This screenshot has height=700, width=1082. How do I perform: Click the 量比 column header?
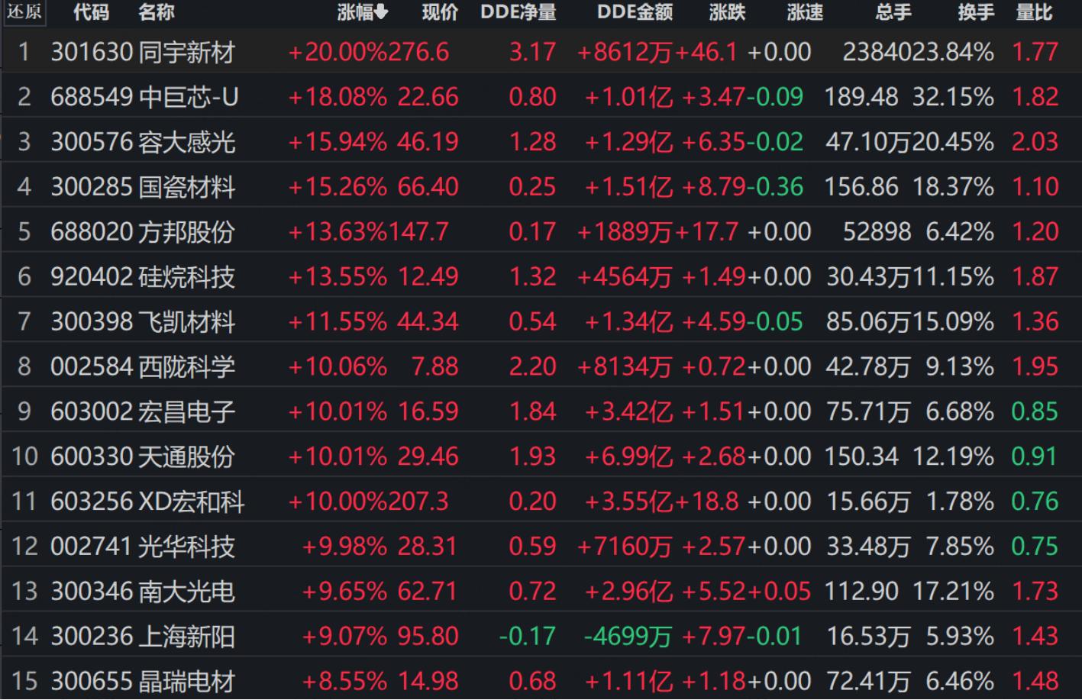click(1034, 12)
